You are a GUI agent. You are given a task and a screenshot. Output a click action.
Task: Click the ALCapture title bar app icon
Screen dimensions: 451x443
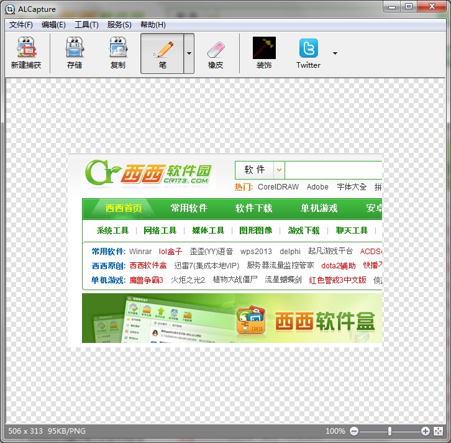(10, 9)
